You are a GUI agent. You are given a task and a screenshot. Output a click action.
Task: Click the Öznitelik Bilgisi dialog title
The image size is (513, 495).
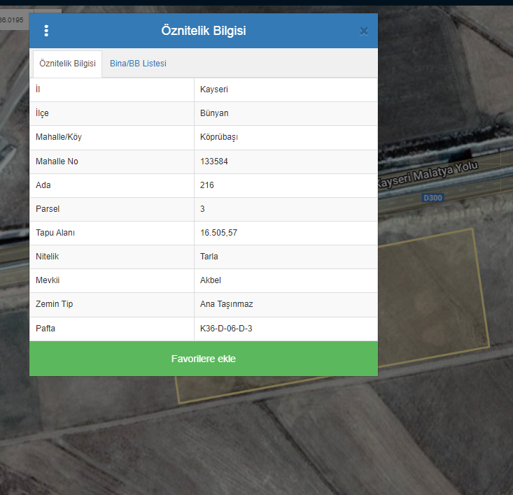pyautogui.click(x=204, y=31)
